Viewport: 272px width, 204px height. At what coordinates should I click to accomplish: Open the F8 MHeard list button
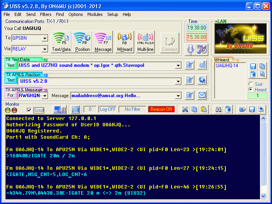(125, 42)
